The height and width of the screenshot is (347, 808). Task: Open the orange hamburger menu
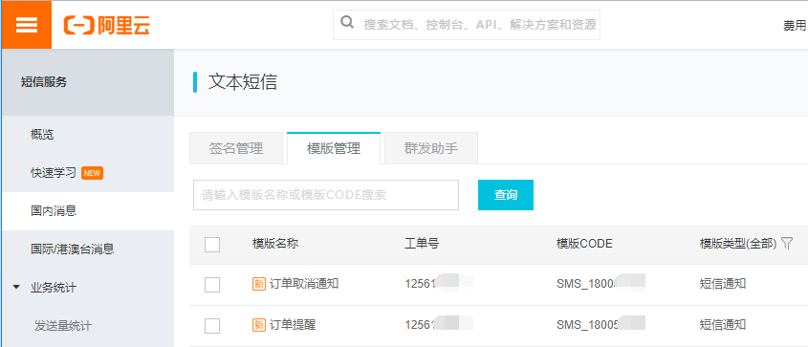pos(26,25)
